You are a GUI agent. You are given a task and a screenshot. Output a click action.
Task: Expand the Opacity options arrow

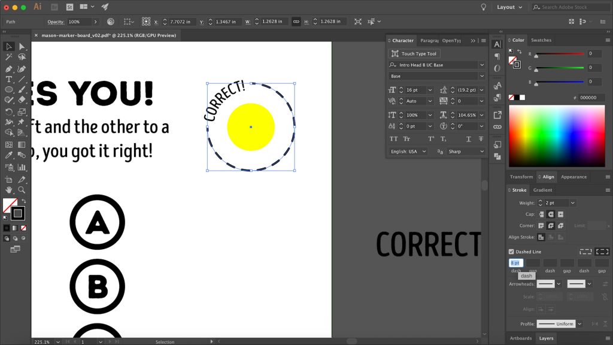95,22
